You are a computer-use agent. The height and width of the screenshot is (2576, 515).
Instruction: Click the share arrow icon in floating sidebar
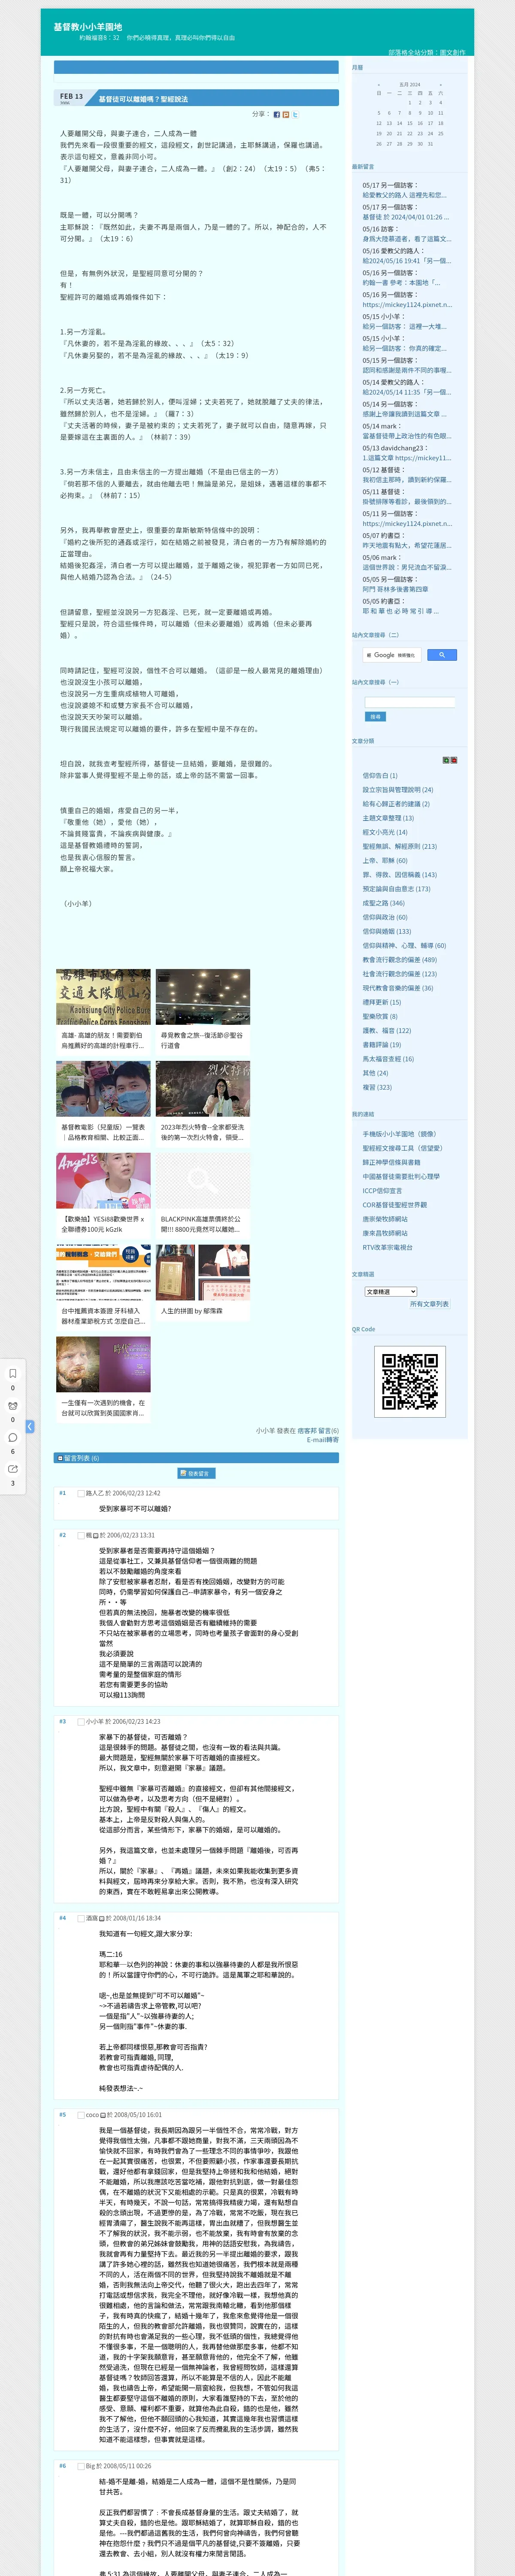pyautogui.click(x=12, y=1469)
